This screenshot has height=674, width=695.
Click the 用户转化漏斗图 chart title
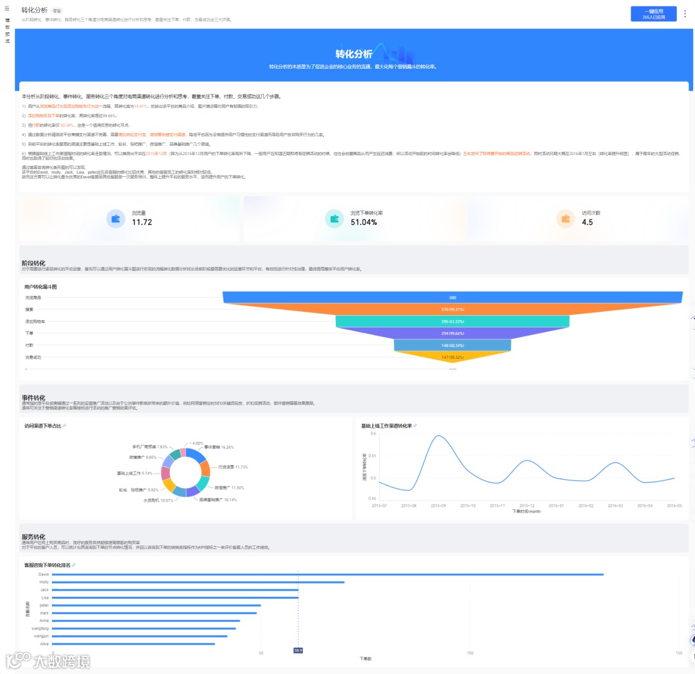click(x=41, y=287)
